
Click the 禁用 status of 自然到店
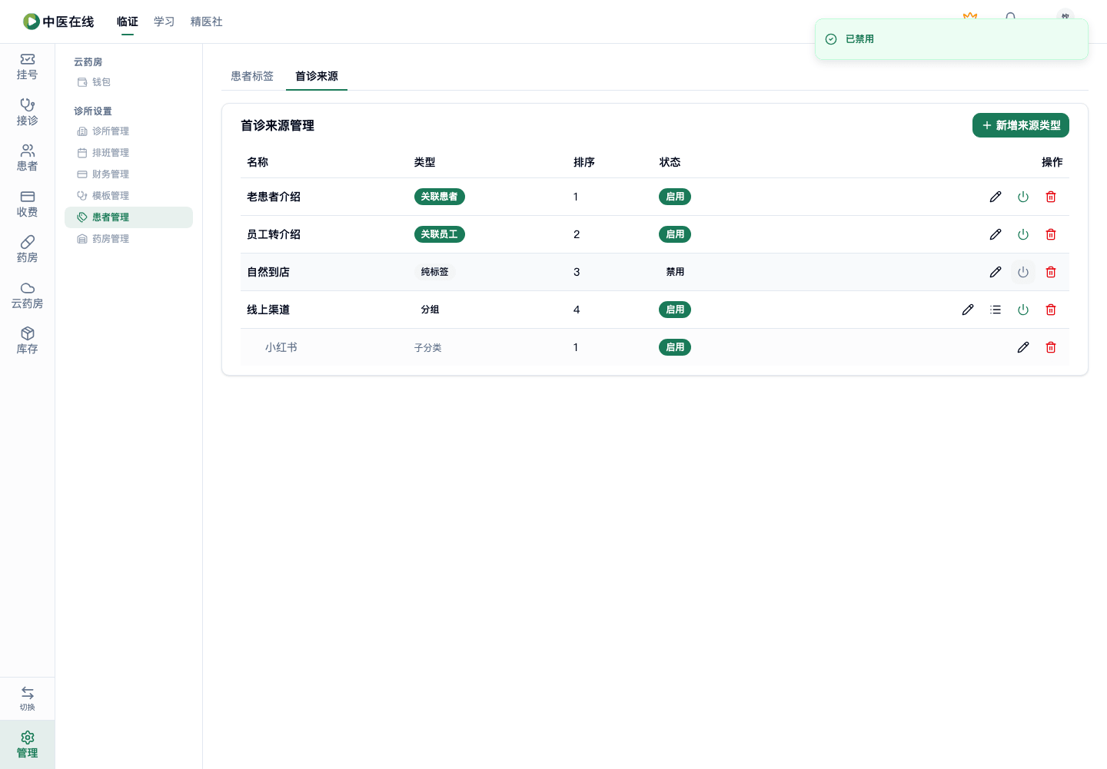point(675,272)
